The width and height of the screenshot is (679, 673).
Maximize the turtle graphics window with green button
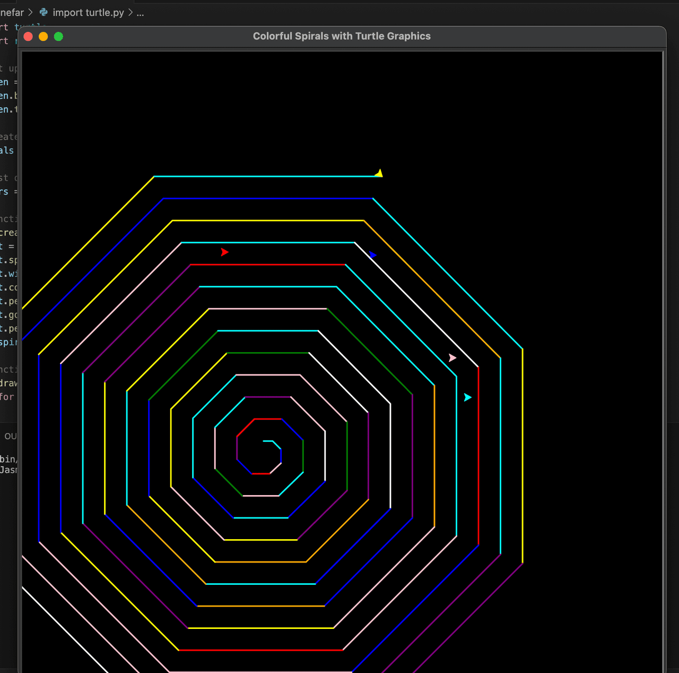[x=58, y=36]
